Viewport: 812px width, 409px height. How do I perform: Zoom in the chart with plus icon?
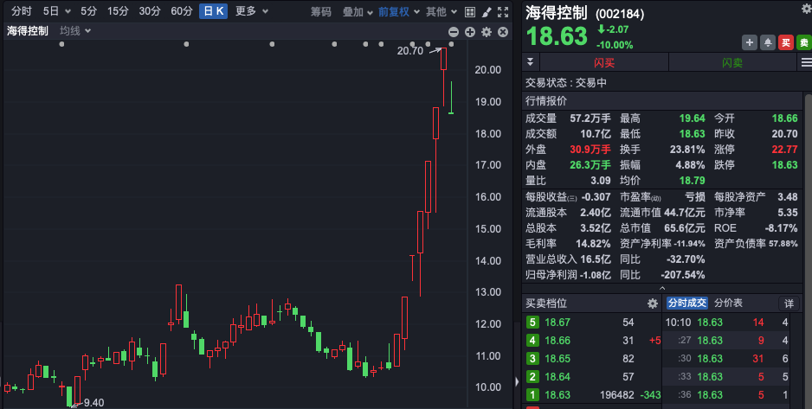coord(470,32)
